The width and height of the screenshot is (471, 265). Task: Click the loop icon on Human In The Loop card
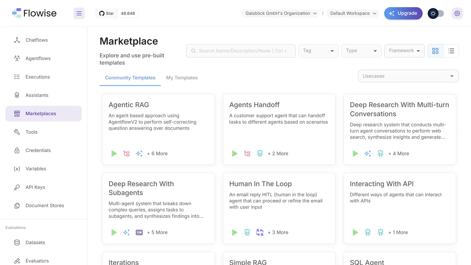coord(260,232)
